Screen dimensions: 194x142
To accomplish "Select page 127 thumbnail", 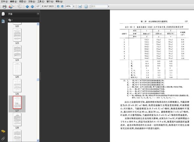I will coord(17,102).
